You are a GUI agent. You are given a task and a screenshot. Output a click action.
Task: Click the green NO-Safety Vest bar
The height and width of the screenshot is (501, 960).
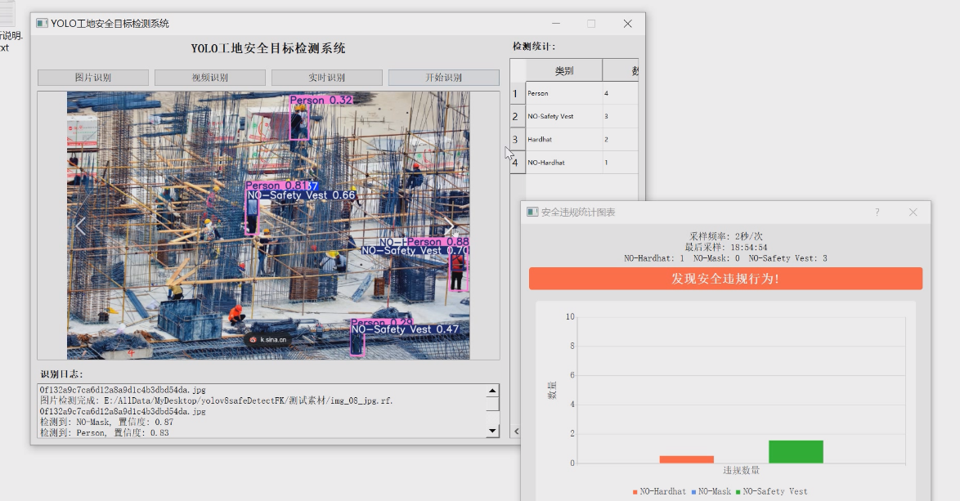(x=796, y=452)
